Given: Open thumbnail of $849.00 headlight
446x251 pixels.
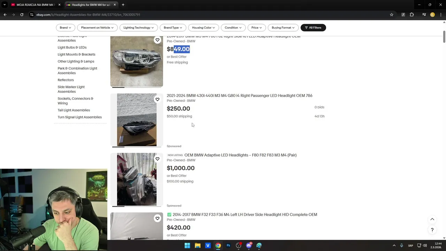Looking at the screenshot, I should (x=137, y=62).
